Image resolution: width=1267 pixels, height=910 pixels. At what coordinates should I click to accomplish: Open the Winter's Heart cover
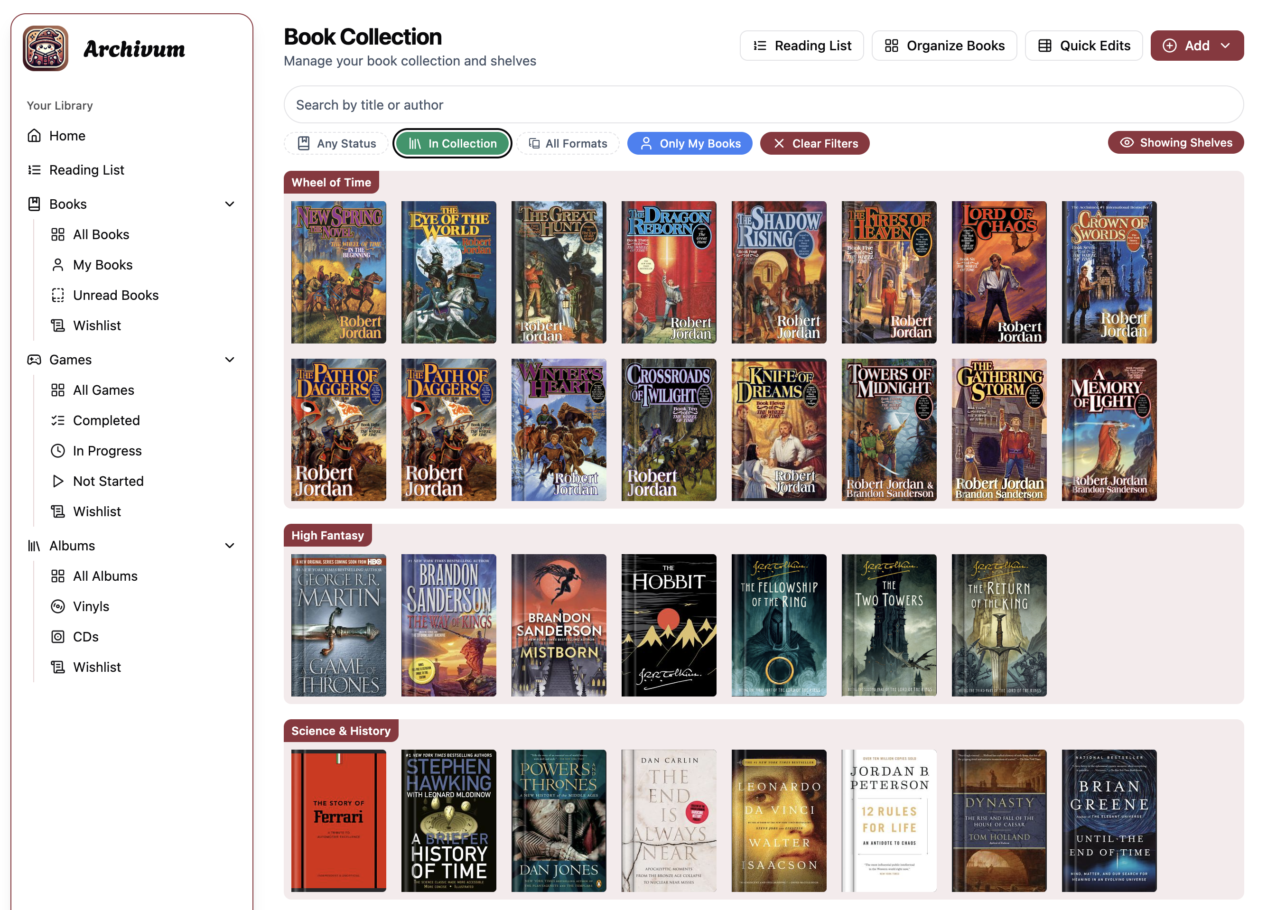coord(559,430)
